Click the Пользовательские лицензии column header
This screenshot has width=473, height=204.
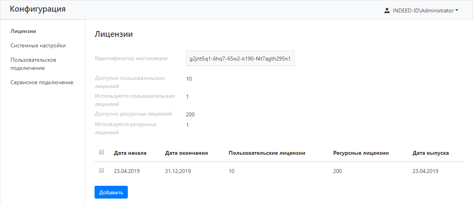[267, 153]
